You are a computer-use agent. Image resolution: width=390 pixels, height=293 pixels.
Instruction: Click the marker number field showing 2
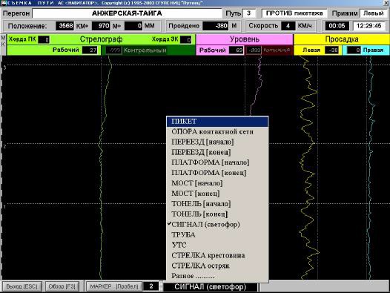[x=151, y=286]
